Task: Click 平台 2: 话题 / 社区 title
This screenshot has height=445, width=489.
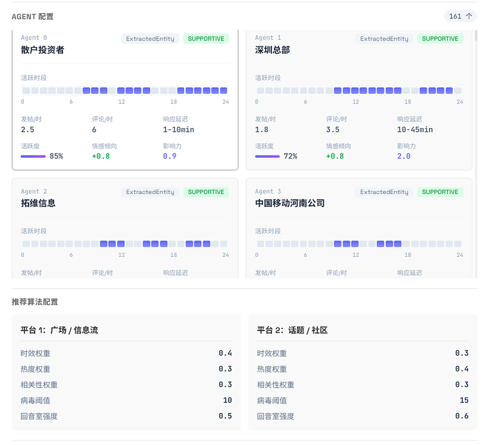Action: coord(292,330)
